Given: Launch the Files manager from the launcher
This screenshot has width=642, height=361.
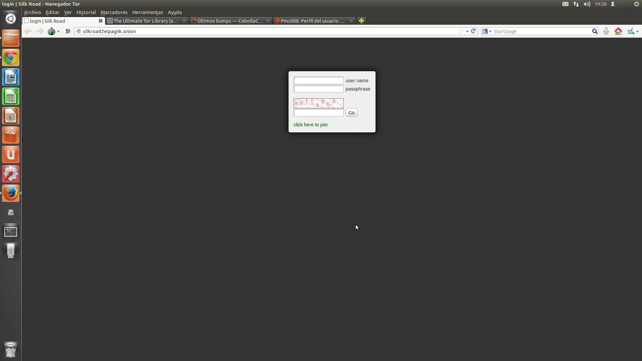Looking at the screenshot, I should [11, 38].
